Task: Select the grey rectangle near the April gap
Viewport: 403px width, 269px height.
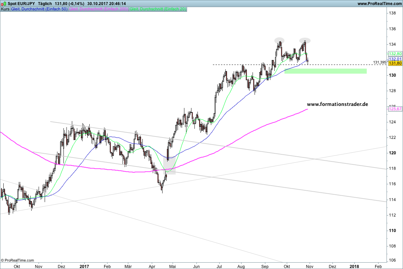Action: pos(169,166)
